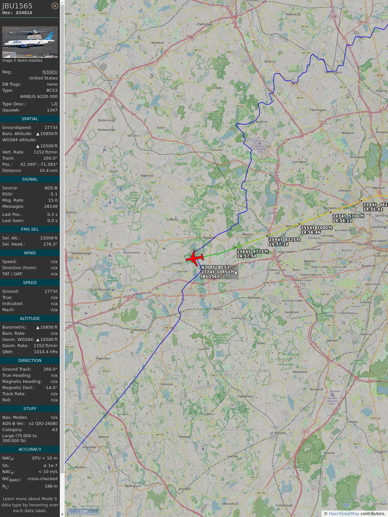Click the SPATIAL section header

click(x=30, y=119)
